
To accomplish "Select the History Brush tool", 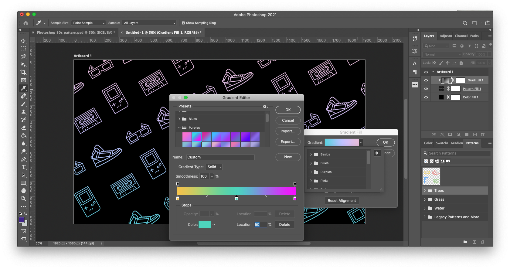I will [23, 120].
